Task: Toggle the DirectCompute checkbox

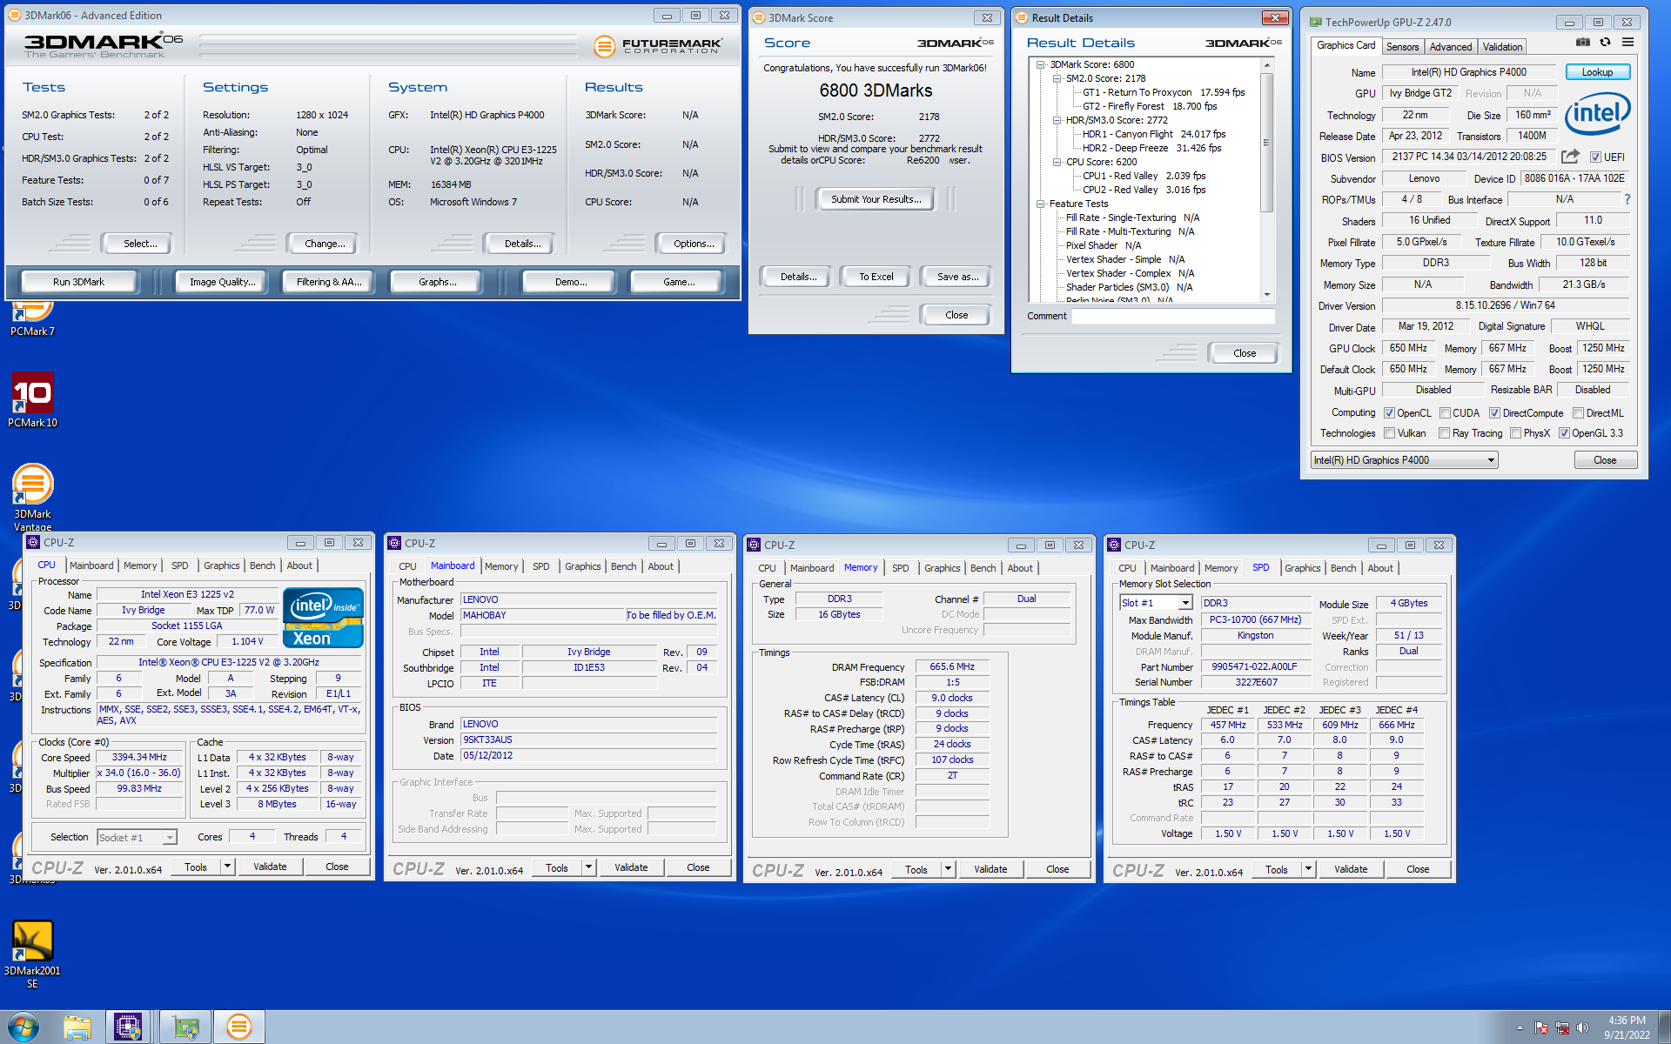Action: (x=1494, y=413)
